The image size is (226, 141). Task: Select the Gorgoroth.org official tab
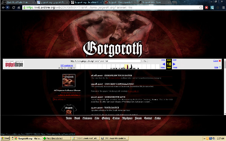(87, 2)
